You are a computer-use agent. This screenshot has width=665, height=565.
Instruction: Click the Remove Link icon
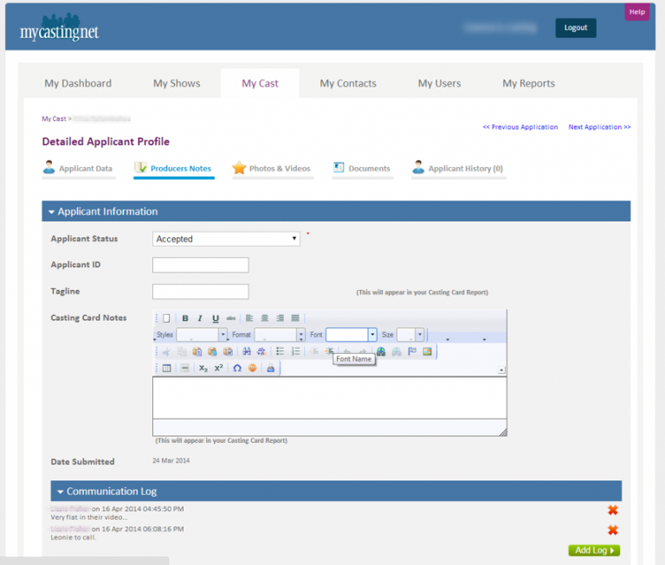(x=397, y=351)
